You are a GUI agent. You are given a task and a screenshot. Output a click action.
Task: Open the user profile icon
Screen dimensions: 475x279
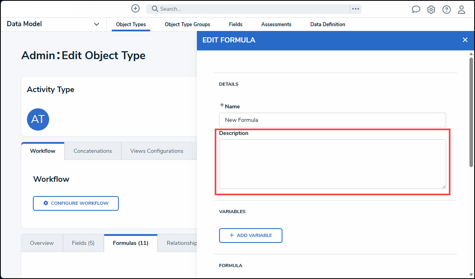point(462,10)
